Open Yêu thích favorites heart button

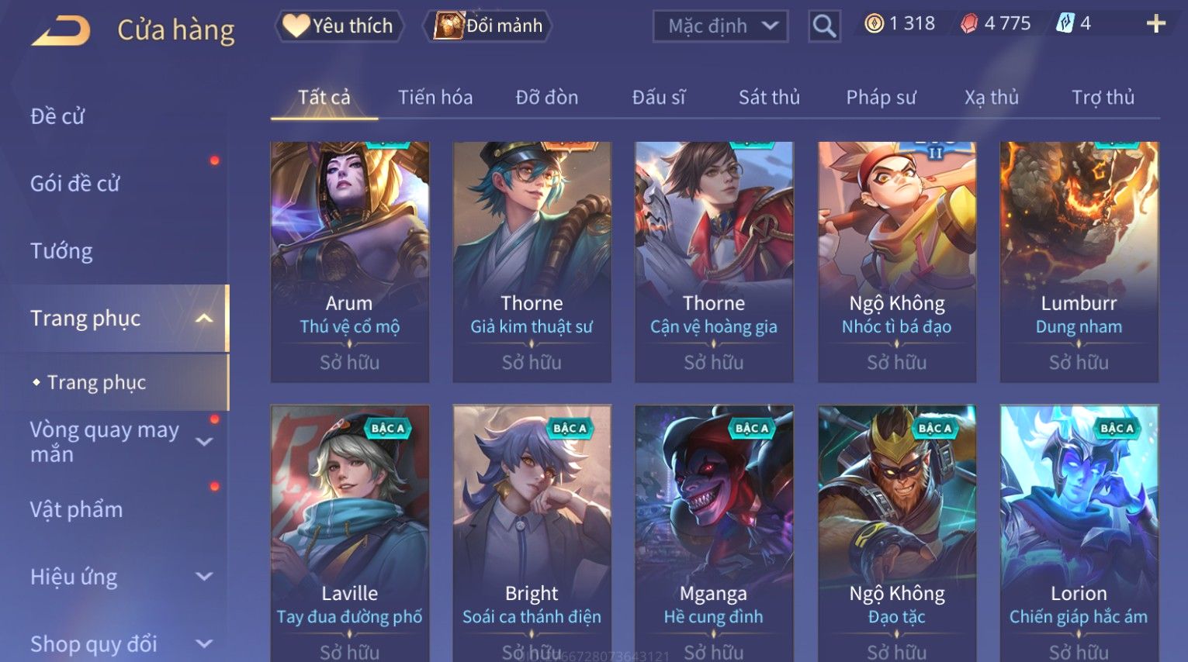tap(339, 26)
